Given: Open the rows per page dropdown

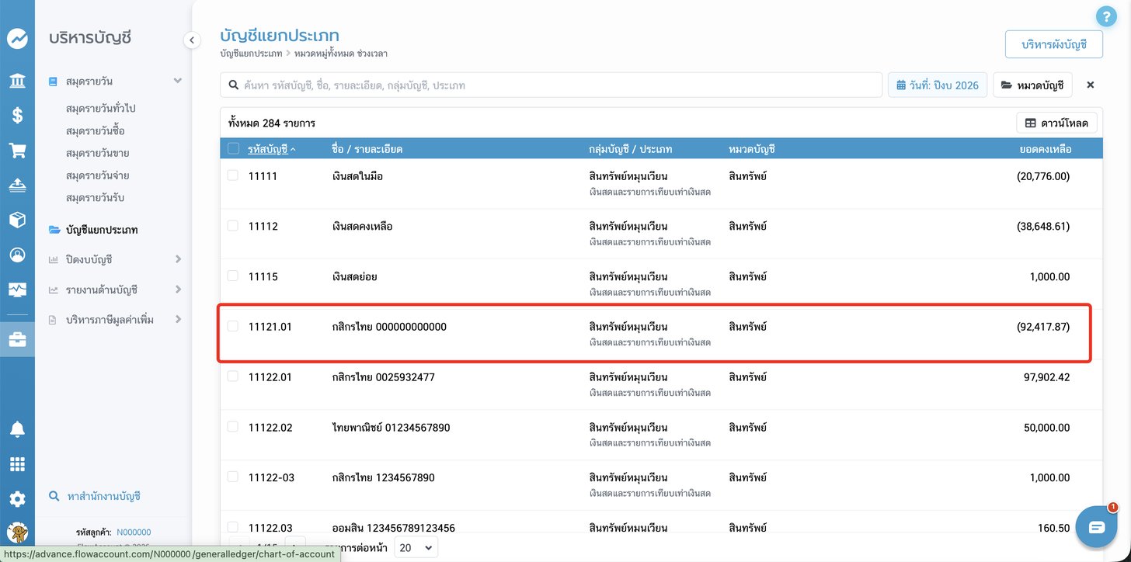Looking at the screenshot, I should [x=416, y=547].
